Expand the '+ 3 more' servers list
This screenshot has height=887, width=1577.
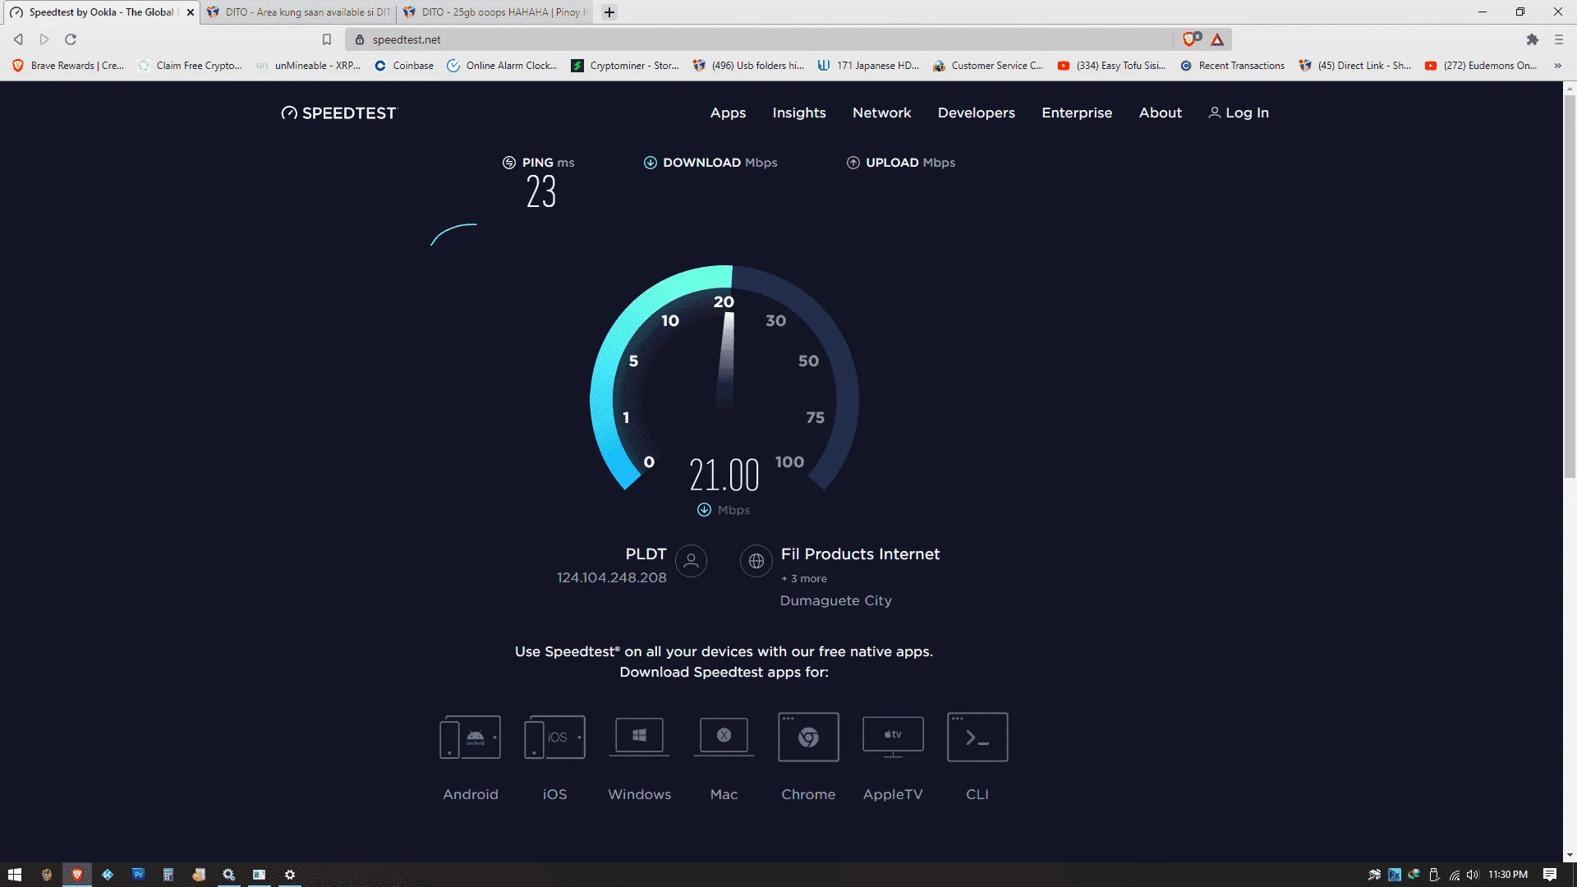tap(804, 579)
